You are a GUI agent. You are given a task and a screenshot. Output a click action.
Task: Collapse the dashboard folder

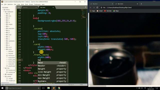pos(4,12)
